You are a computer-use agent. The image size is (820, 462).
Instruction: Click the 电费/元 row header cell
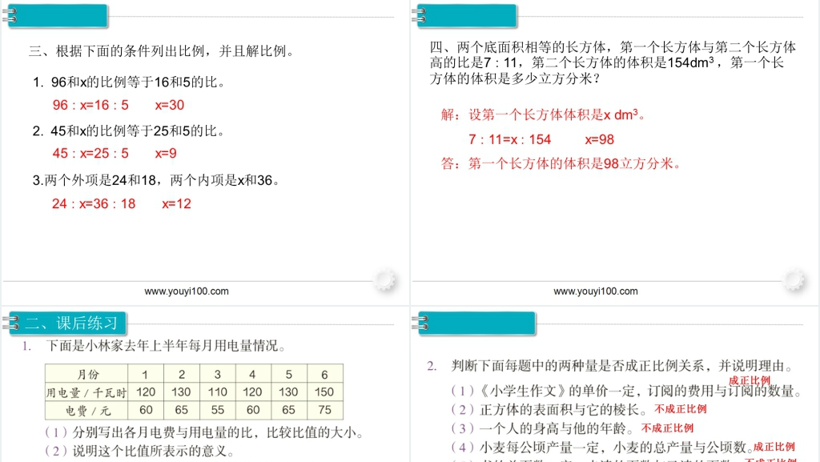coord(86,410)
